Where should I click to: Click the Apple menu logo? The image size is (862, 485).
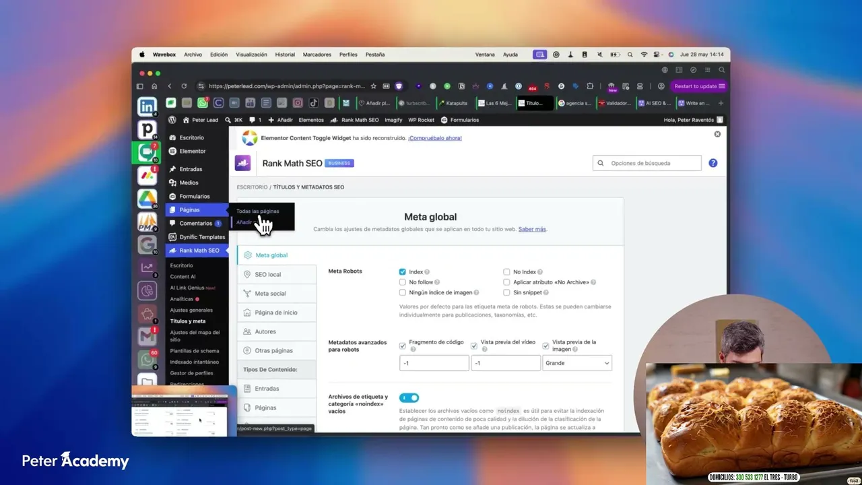coord(142,55)
